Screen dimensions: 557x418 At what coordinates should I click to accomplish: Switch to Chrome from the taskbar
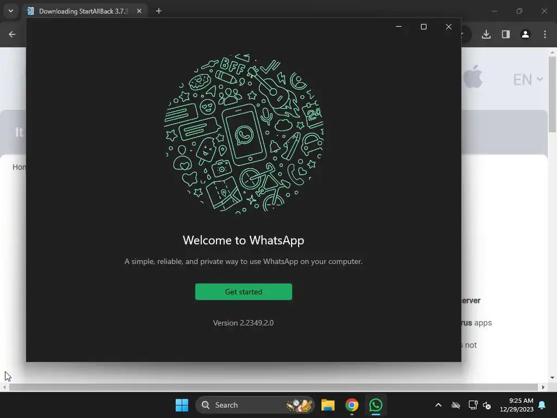[352, 405]
